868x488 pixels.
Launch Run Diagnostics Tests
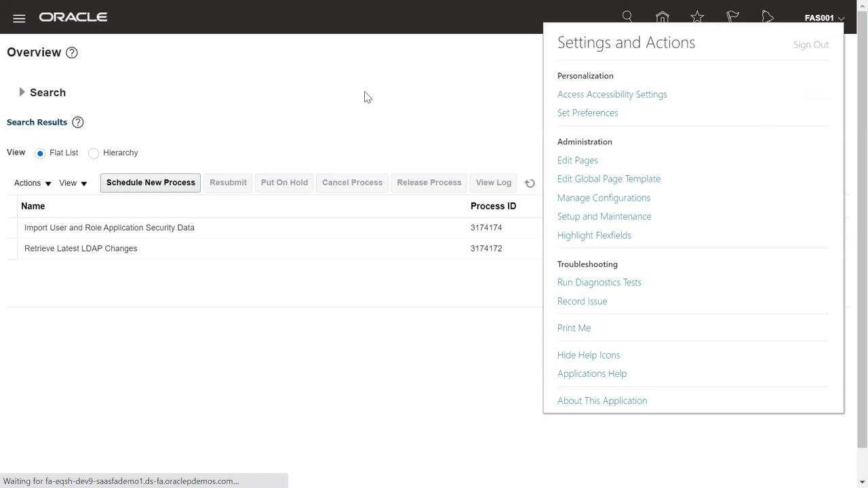(599, 282)
